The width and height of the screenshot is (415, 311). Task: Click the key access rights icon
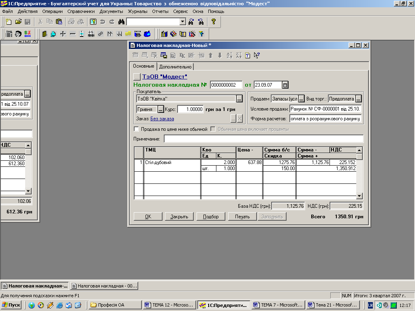93,22
